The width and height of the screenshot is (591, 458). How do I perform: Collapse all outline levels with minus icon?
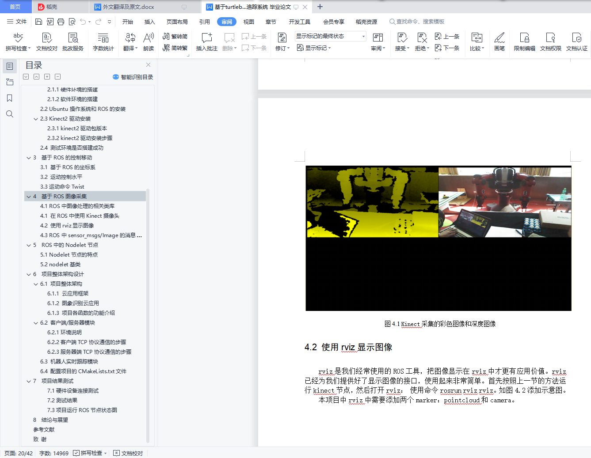click(x=57, y=77)
